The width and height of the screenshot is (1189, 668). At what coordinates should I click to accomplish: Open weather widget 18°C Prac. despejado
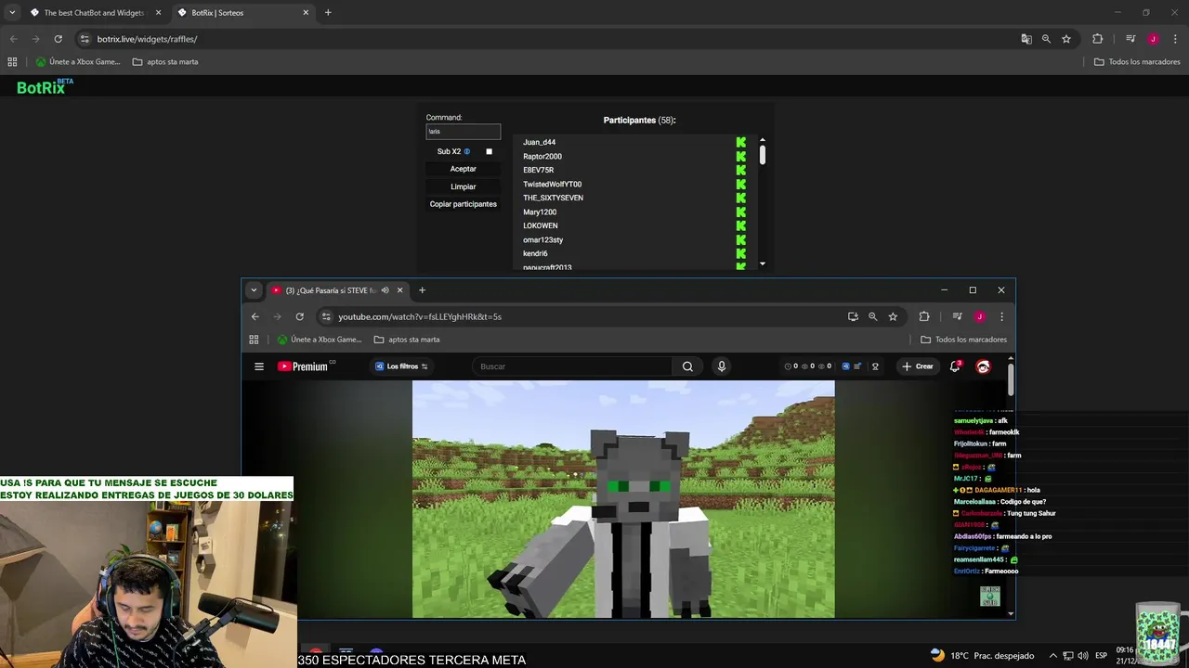tap(981, 655)
